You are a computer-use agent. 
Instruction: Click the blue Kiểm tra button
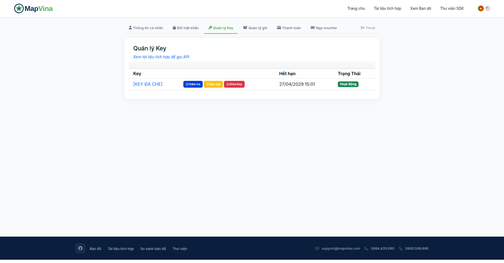(193, 84)
